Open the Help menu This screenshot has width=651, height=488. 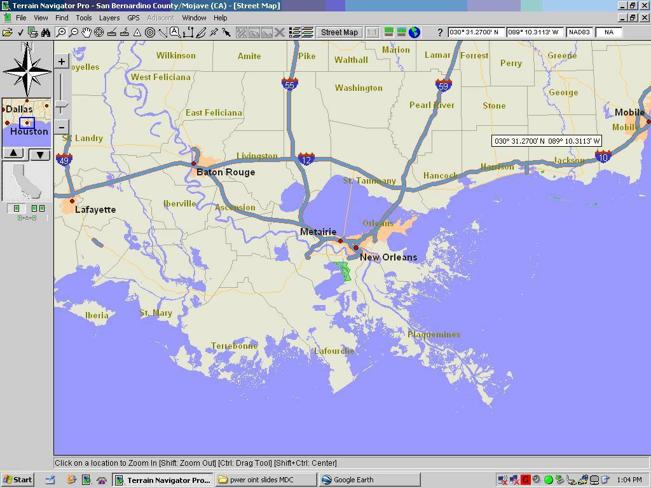coord(221,18)
